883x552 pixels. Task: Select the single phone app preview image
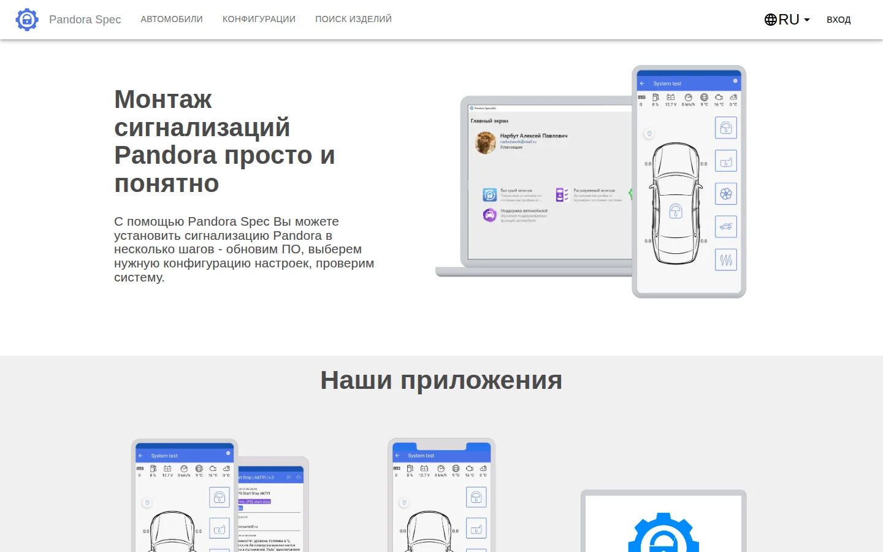442,496
